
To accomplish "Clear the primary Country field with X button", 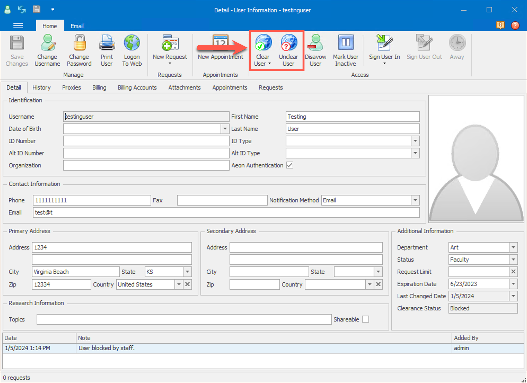I will coord(187,284).
